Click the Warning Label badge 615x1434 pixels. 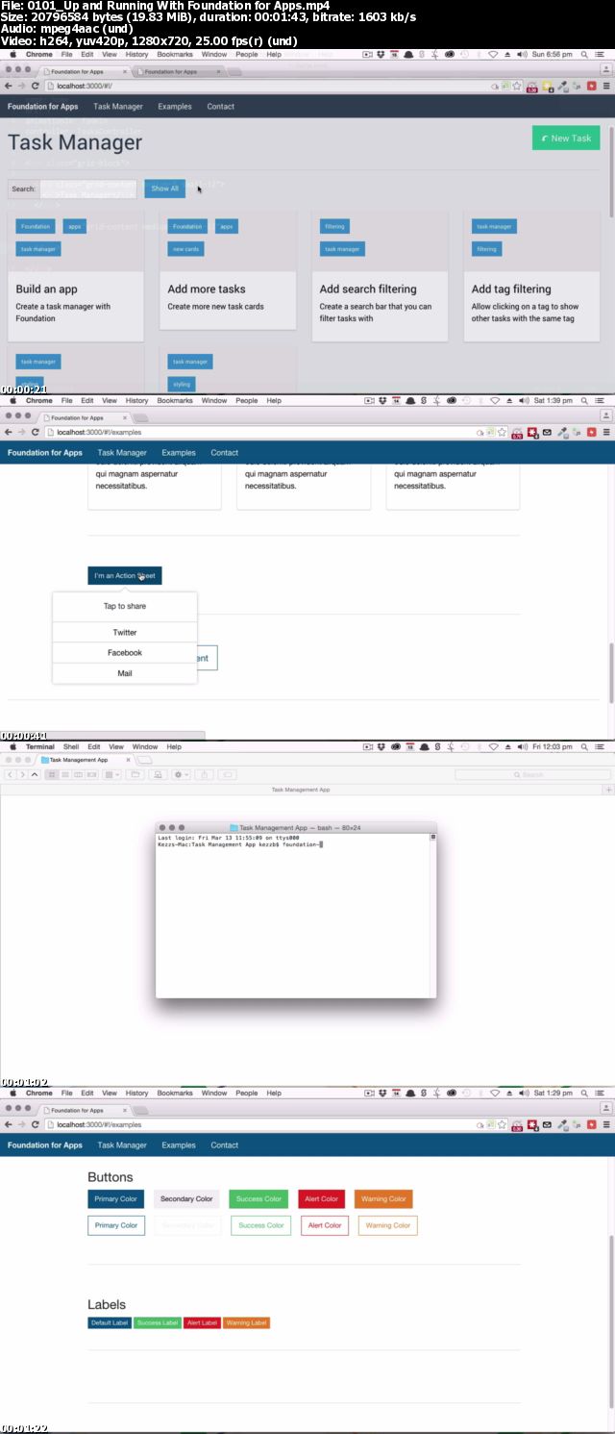pyautogui.click(x=247, y=1323)
